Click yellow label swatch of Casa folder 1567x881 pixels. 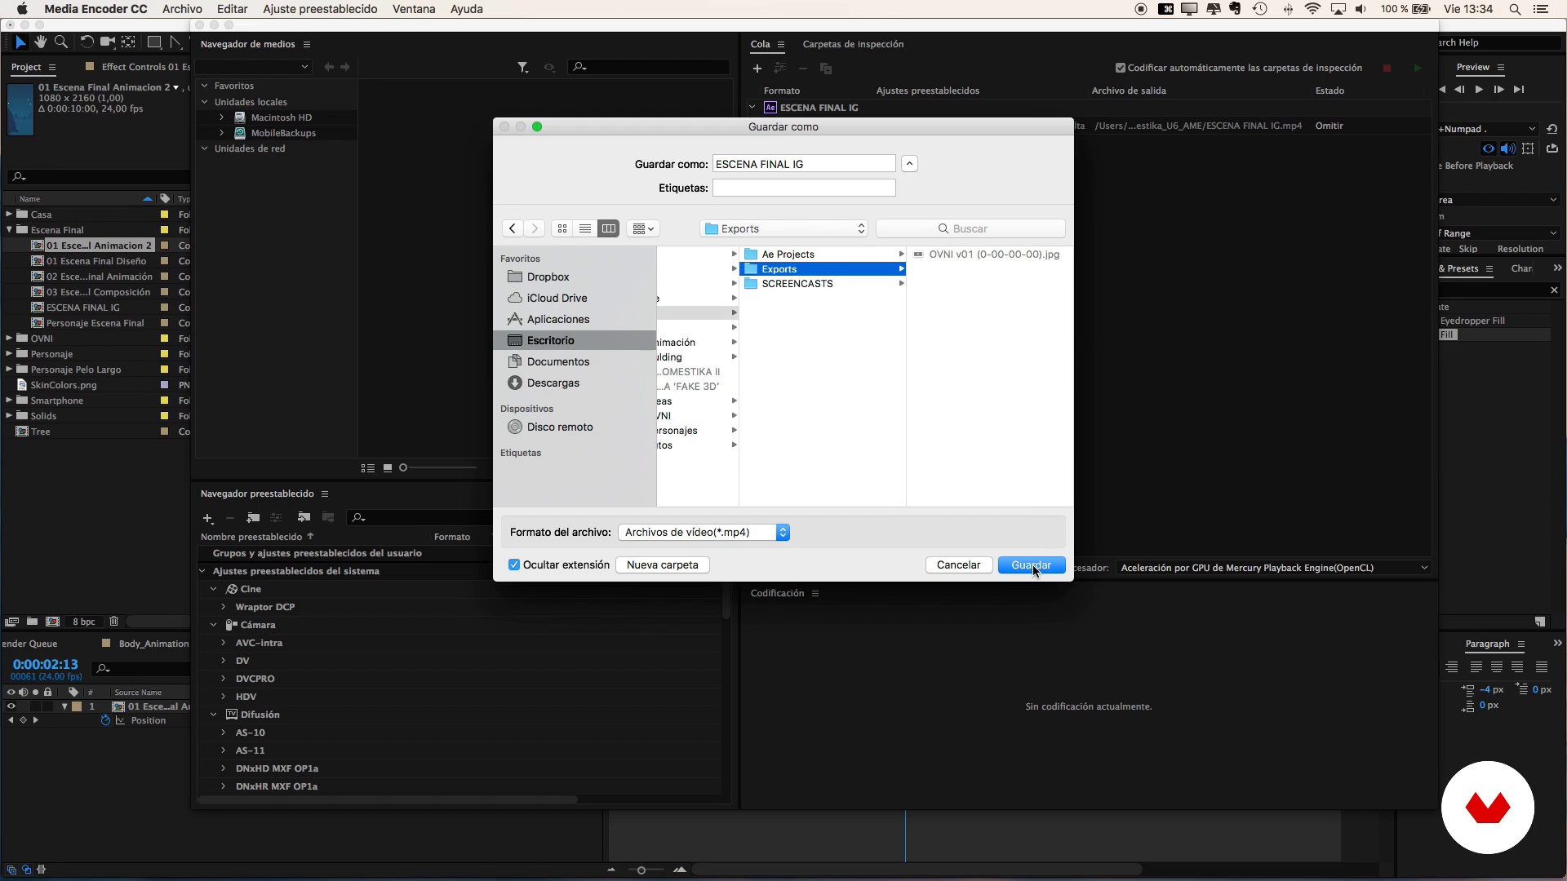click(164, 215)
